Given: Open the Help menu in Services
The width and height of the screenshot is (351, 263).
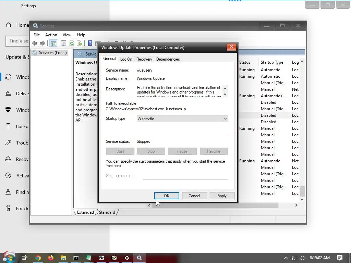Looking at the screenshot, I should pos(81,35).
